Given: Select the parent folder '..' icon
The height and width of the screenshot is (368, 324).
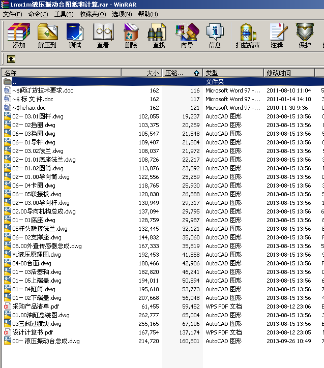Looking at the screenshot, I should (8, 82).
